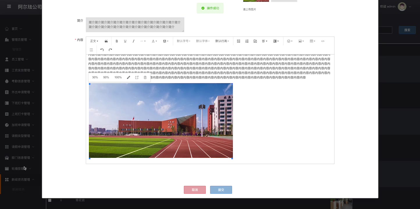Click the 取消 cancel button
Viewport: 420px width, 209px height.
coord(195,190)
